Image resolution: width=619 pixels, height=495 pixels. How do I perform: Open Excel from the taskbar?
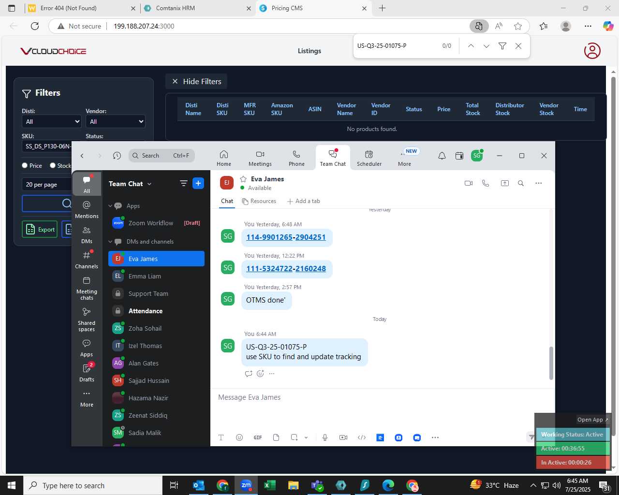tap(270, 485)
